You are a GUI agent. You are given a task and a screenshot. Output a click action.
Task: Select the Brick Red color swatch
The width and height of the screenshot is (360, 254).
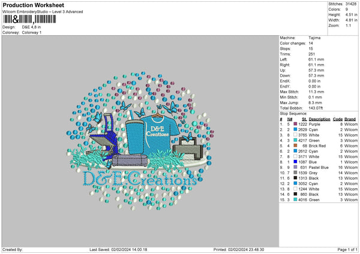tap(295, 146)
